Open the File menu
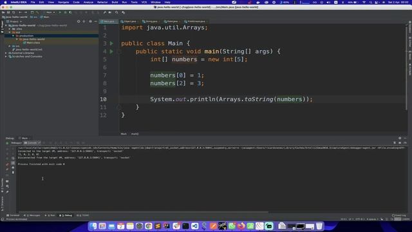Image resolution: width=412 pixels, height=232 pixels. click(33, 2)
